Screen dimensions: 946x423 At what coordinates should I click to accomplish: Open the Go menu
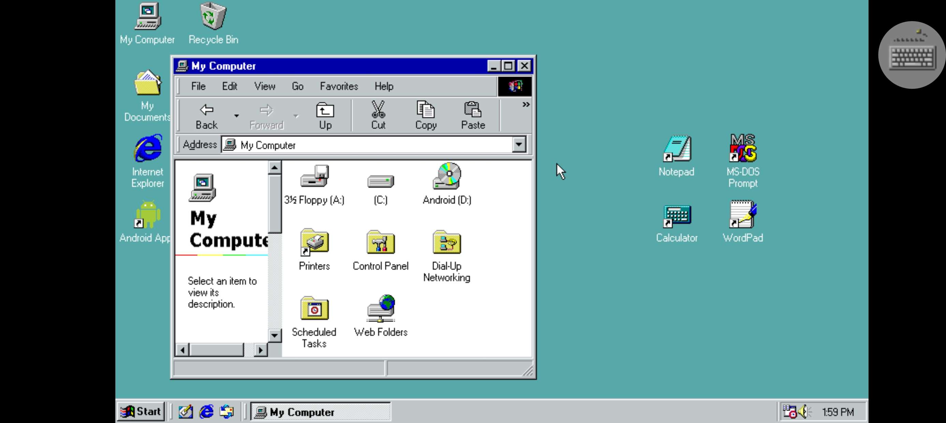pos(298,86)
